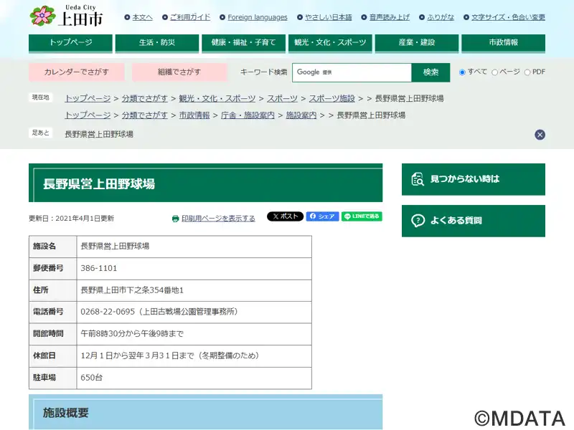Click the document search icon for 見つからない時は

(x=417, y=179)
